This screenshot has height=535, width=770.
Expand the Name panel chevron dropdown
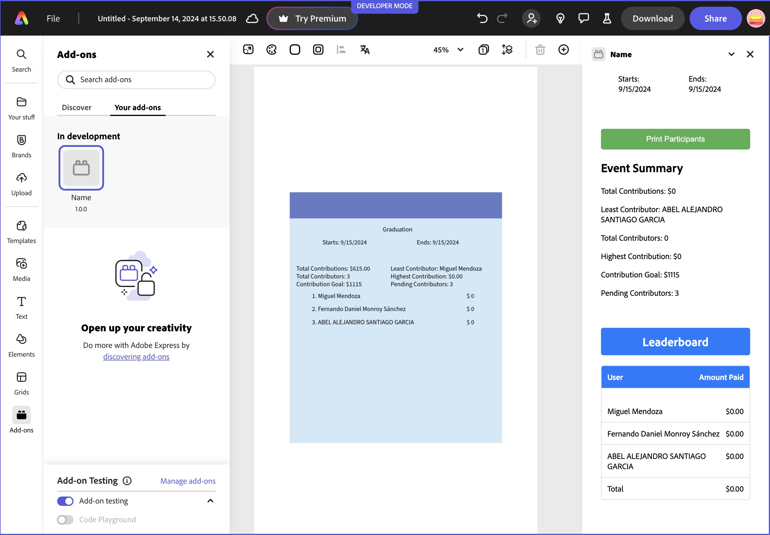pos(731,54)
